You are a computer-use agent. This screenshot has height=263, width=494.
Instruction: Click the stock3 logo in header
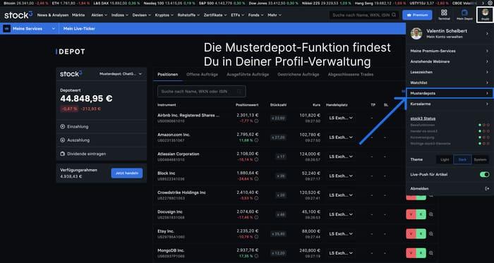point(18,15)
